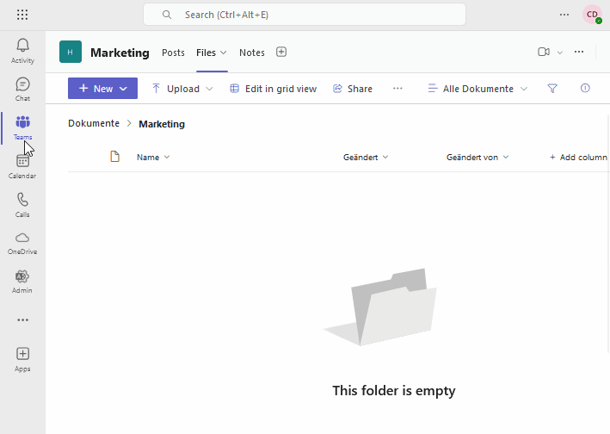Image resolution: width=610 pixels, height=434 pixels.
Task: Click the search input field
Action: (305, 15)
